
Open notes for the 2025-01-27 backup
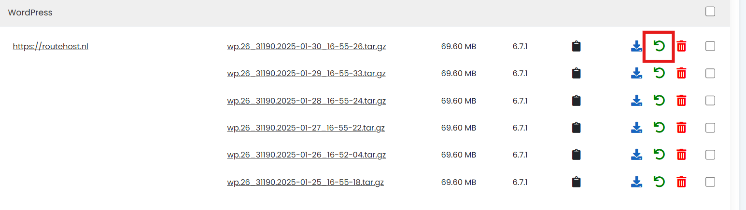[x=576, y=128]
